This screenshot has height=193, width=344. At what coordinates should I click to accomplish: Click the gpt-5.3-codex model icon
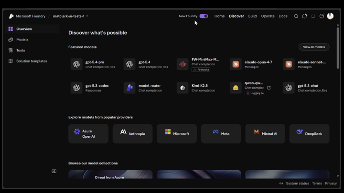click(76, 88)
